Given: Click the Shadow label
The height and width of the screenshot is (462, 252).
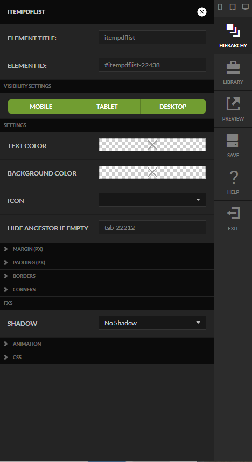Looking at the screenshot, I should pyautogui.click(x=23, y=324).
